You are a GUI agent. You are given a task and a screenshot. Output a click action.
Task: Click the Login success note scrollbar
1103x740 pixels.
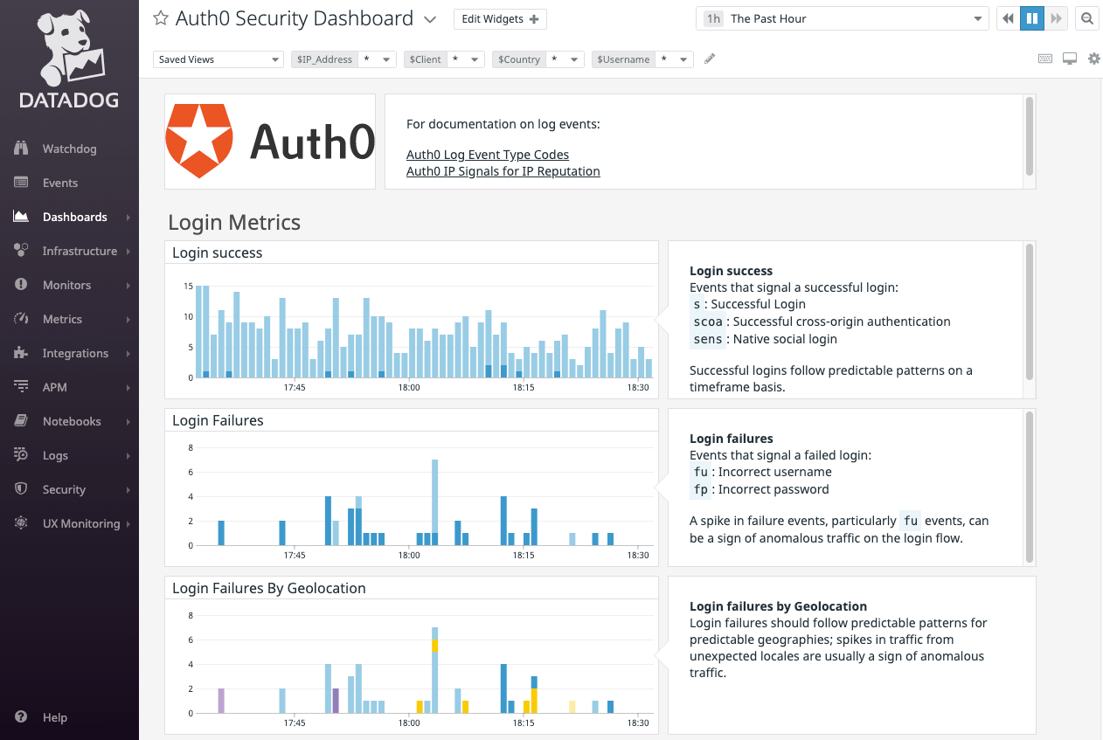1030,312
